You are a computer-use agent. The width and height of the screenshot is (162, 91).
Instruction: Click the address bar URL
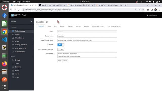tap(48, 10)
